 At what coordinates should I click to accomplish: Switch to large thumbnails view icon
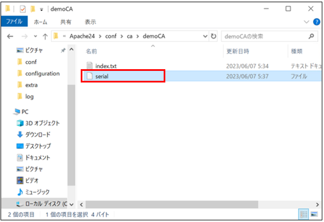click(314, 214)
